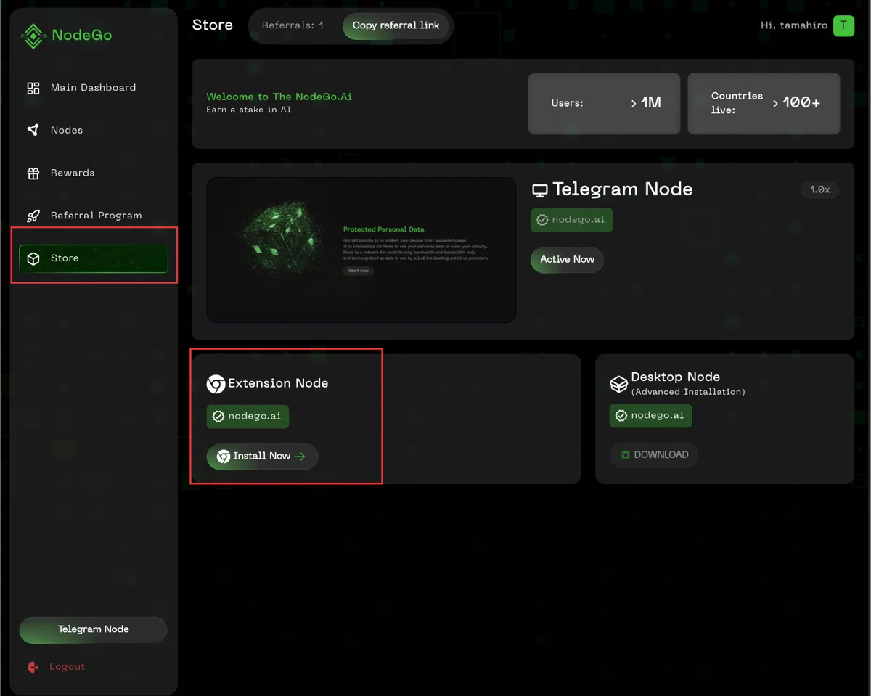Screen dimensions: 871x696
Task: Click the Telegram Node card heading
Action: click(623, 189)
